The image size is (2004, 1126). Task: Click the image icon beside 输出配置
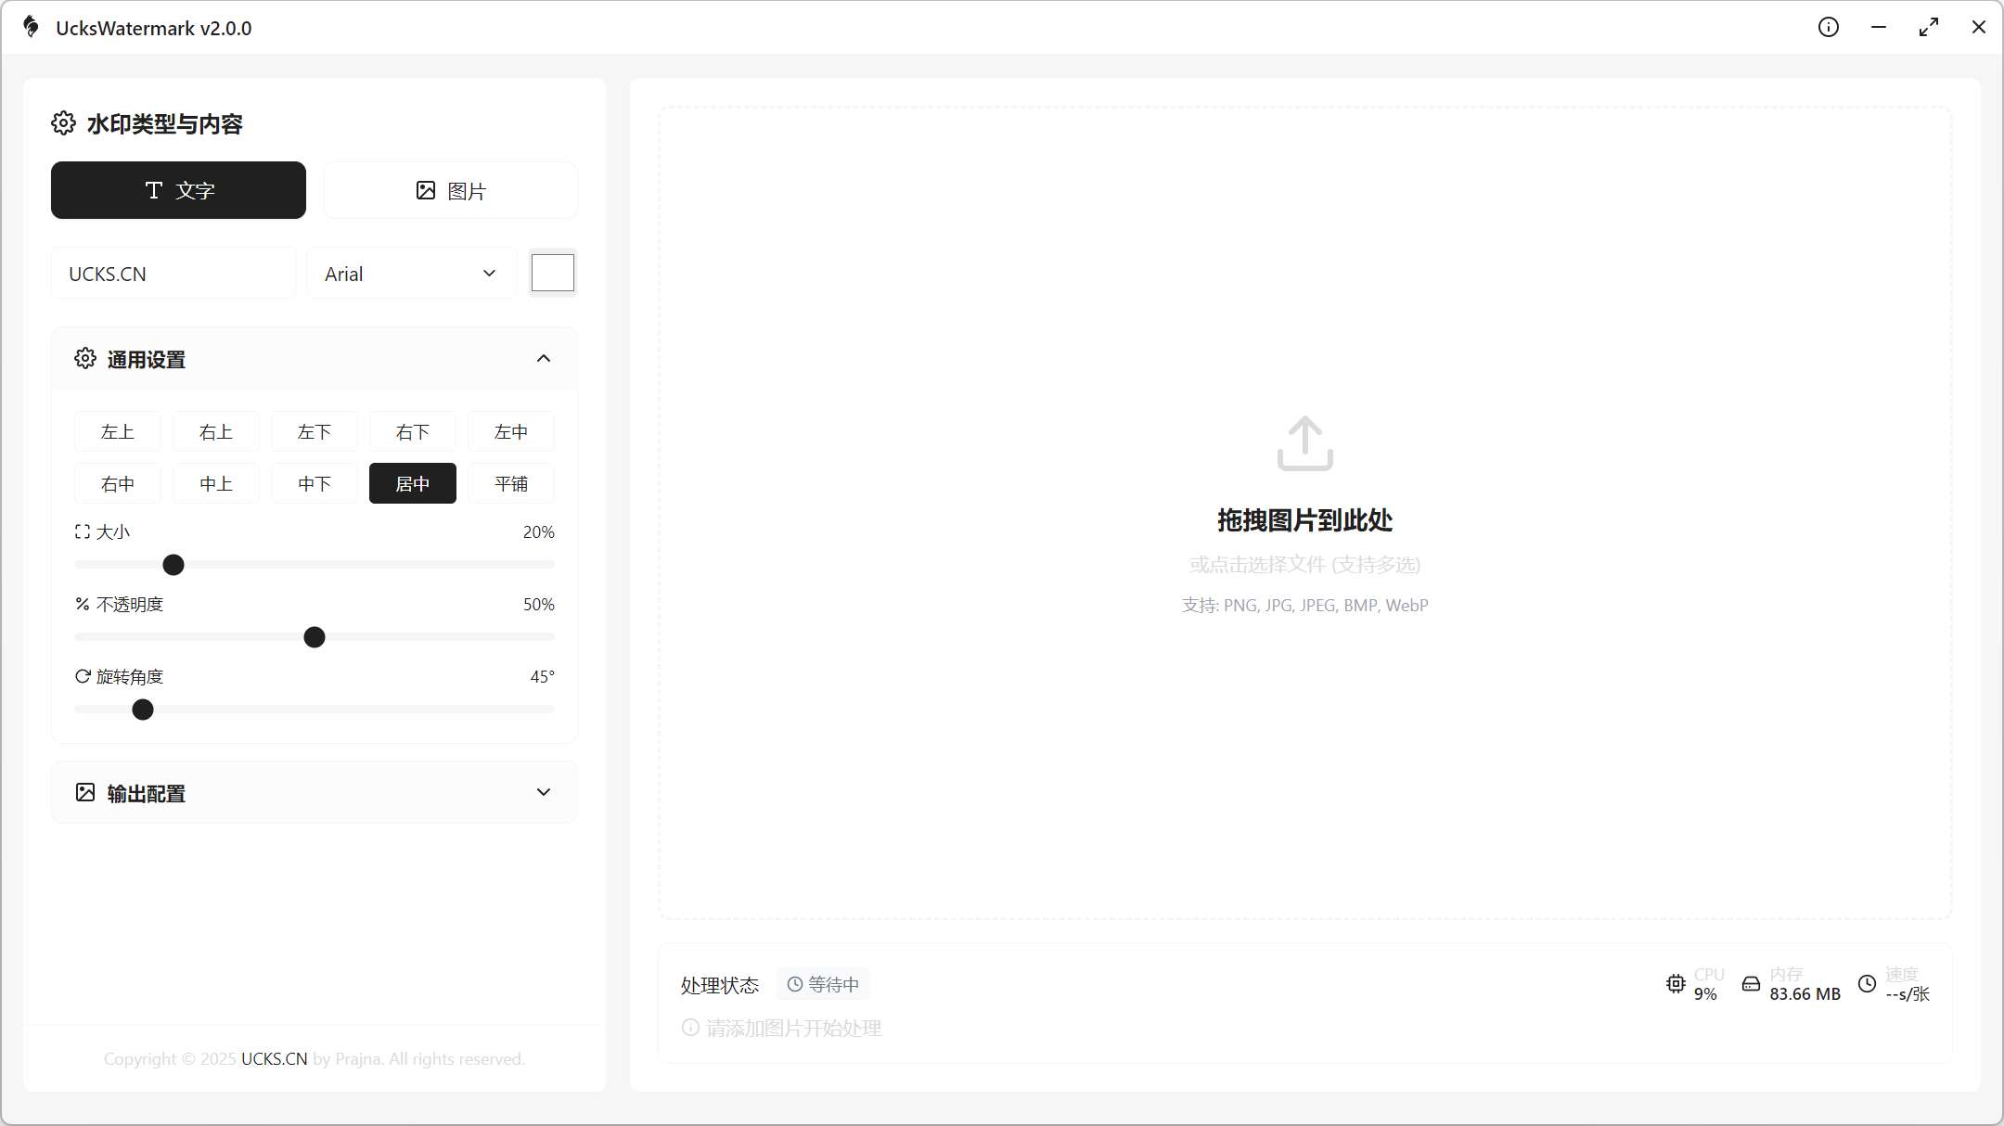coord(84,793)
